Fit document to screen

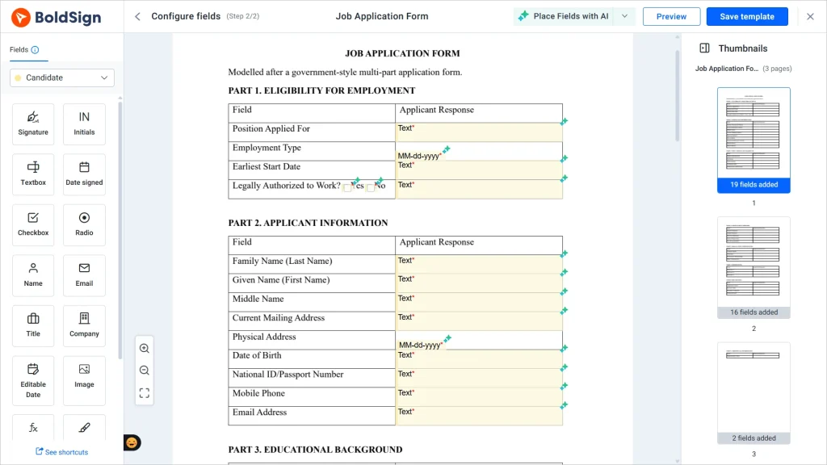[x=145, y=393]
